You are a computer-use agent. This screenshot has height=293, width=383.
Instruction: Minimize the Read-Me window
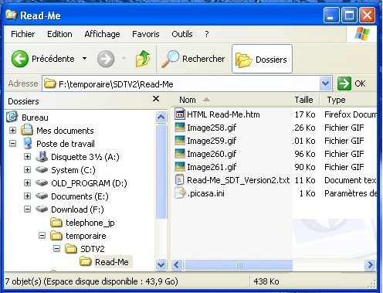click(x=331, y=15)
